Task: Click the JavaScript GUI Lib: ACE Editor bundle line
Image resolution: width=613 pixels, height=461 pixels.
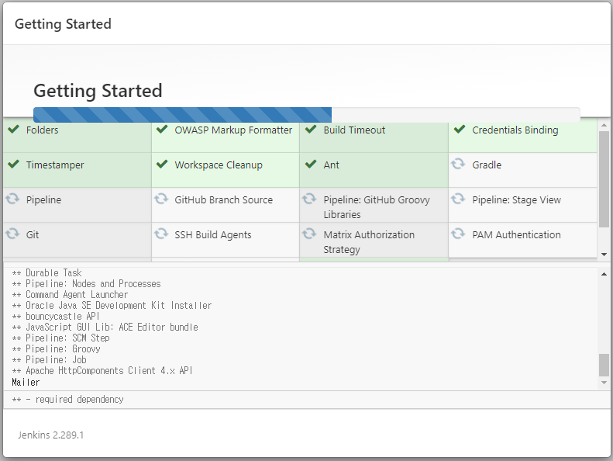Action: click(x=105, y=327)
